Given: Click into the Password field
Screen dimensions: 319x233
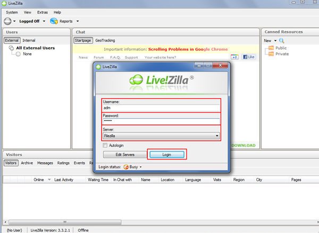Looking at the screenshot, I should pos(161,121).
